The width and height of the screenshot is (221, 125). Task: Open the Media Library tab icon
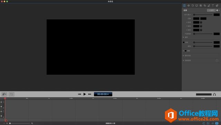217,6
